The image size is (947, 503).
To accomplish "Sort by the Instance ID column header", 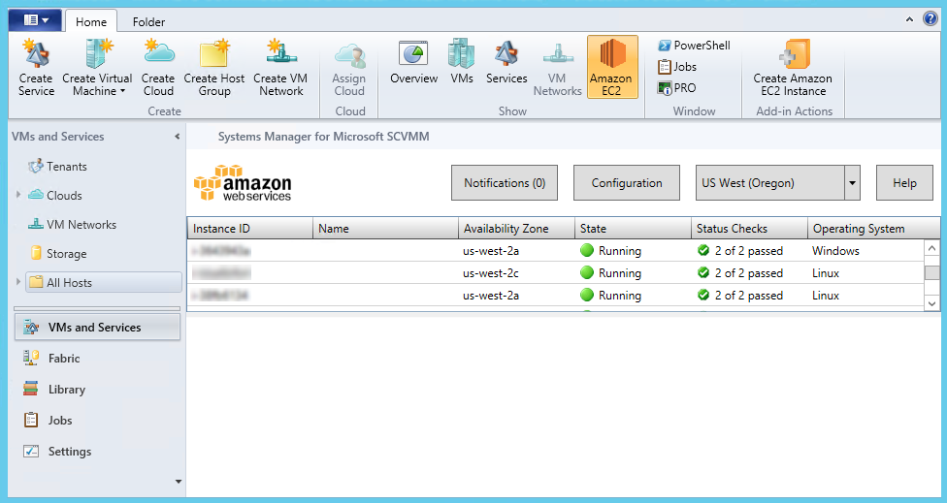I will 249,229.
